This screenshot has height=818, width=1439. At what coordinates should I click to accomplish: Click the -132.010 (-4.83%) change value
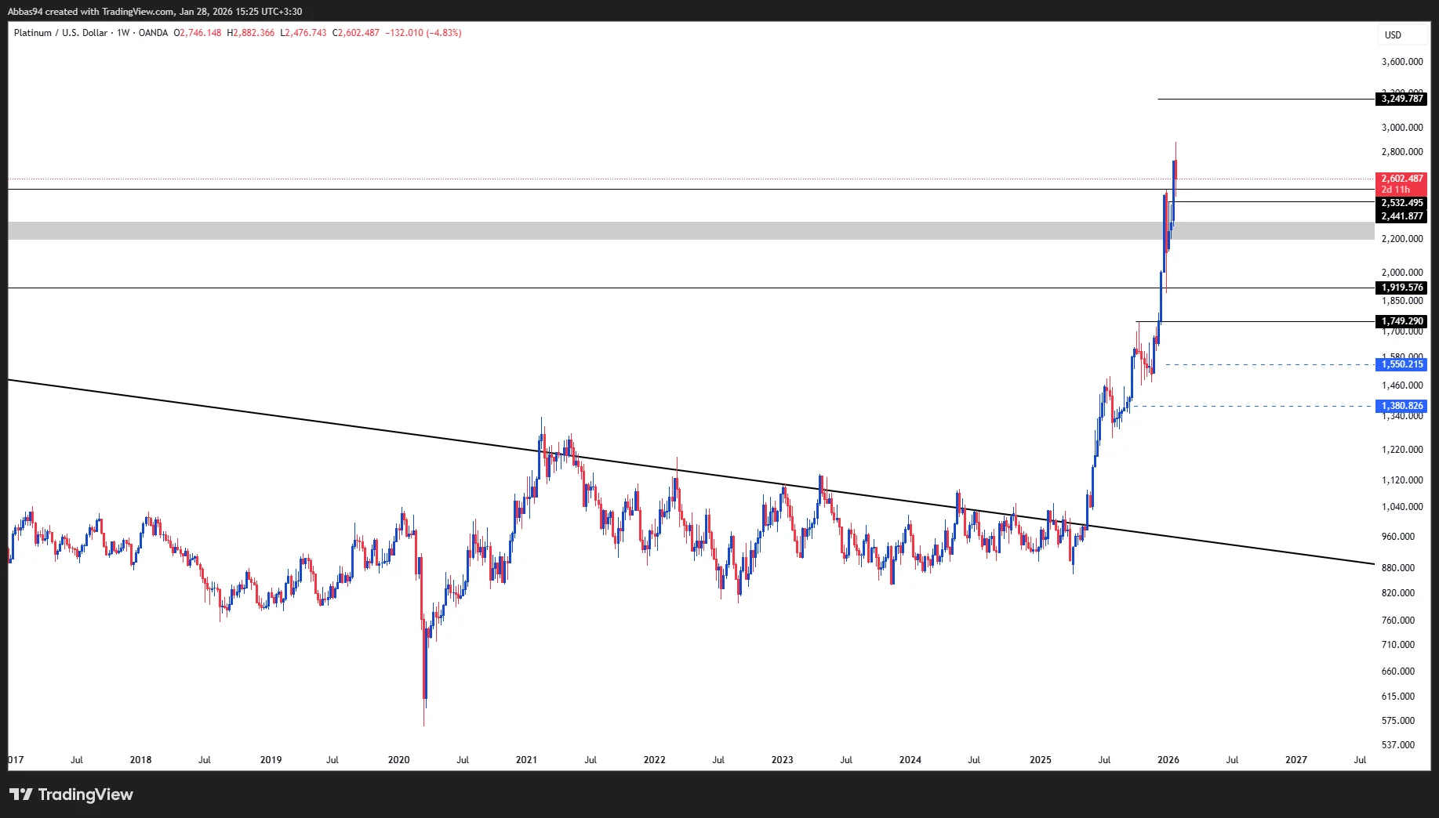point(423,33)
